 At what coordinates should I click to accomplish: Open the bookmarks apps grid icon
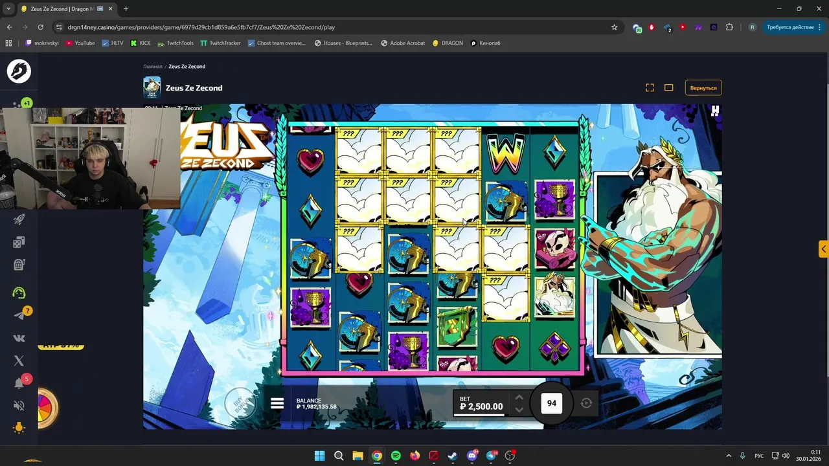point(8,43)
